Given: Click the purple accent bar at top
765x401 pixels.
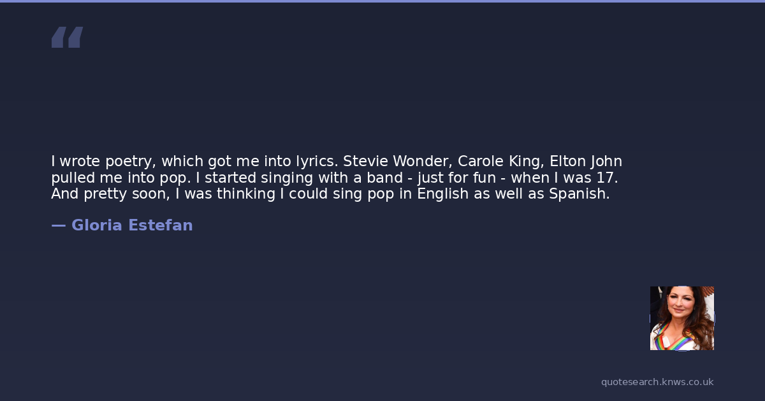Looking at the screenshot, I should click(x=382, y=1).
